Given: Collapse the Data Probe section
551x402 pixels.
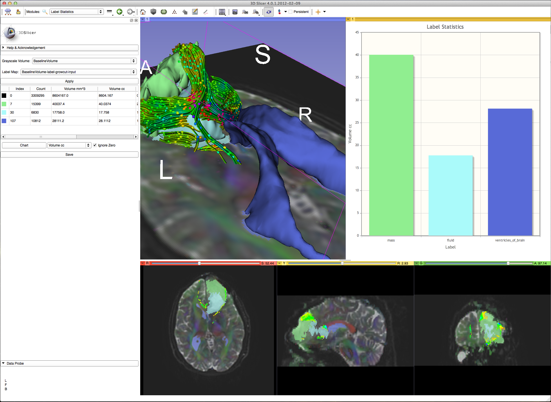Looking at the screenshot, I should [x=15, y=363].
